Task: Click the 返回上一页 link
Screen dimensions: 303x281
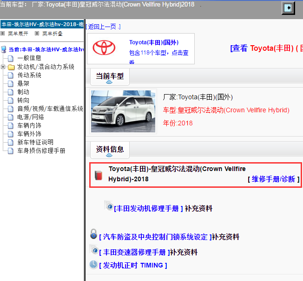Action: (103, 27)
